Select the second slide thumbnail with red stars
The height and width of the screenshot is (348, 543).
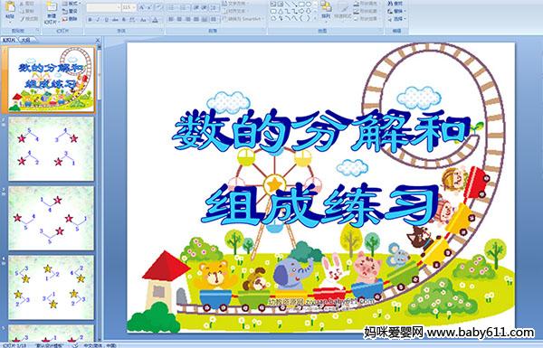point(52,149)
